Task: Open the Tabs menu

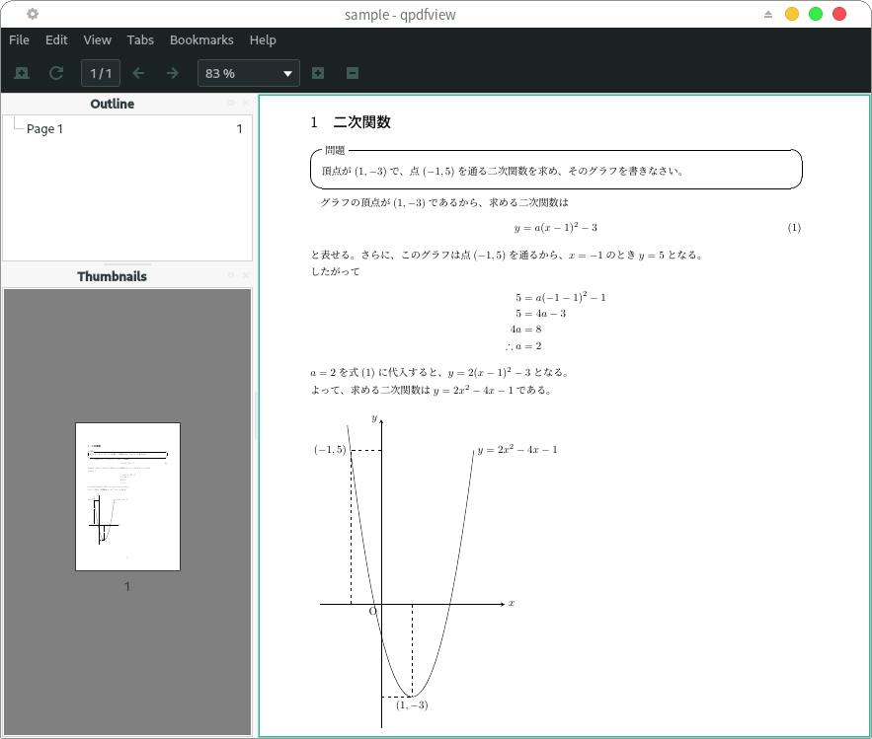Action: click(140, 40)
